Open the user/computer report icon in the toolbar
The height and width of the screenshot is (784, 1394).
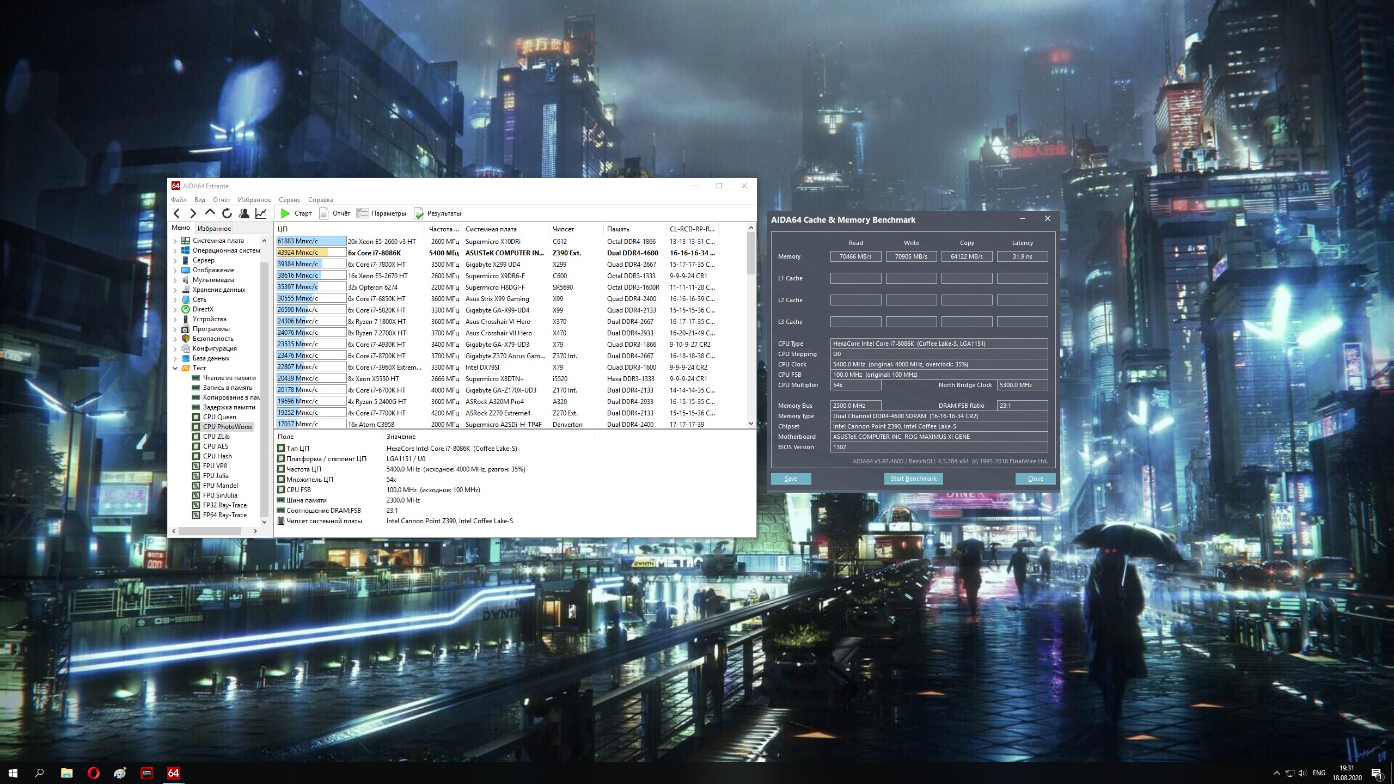[244, 213]
